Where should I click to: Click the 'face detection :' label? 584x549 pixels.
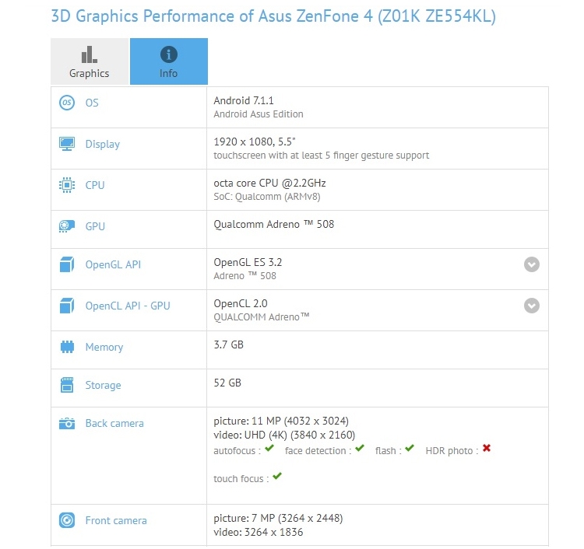coord(318,451)
